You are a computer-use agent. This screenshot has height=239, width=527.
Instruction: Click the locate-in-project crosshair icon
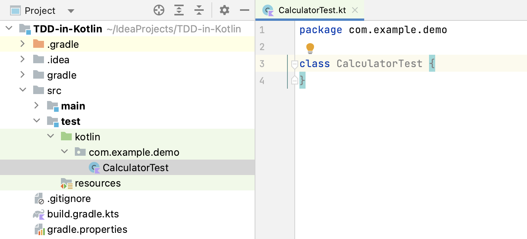[x=159, y=10]
